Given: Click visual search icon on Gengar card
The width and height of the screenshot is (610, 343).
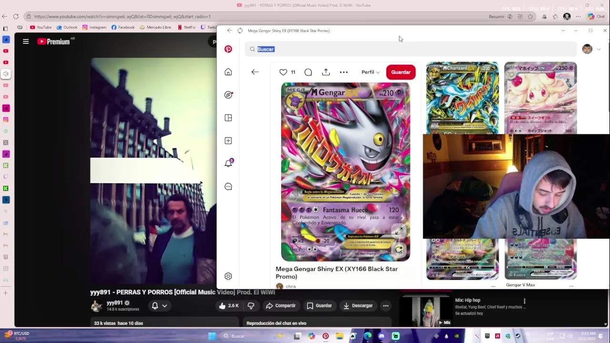Looking at the screenshot, I should click(x=399, y=249).
